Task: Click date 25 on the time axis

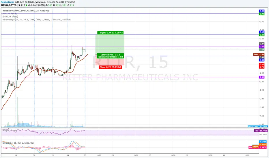Action: coord(85,155)
